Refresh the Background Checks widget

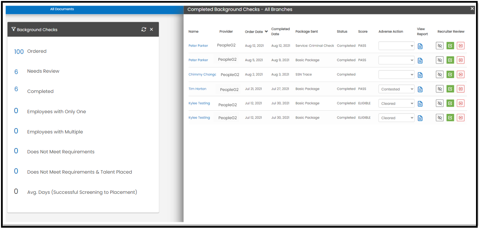[x=144, y=30]
